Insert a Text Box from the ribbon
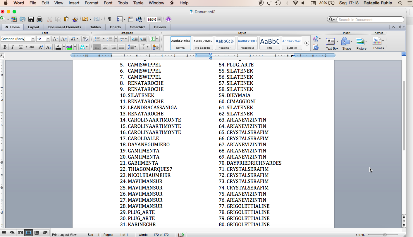 332,43
